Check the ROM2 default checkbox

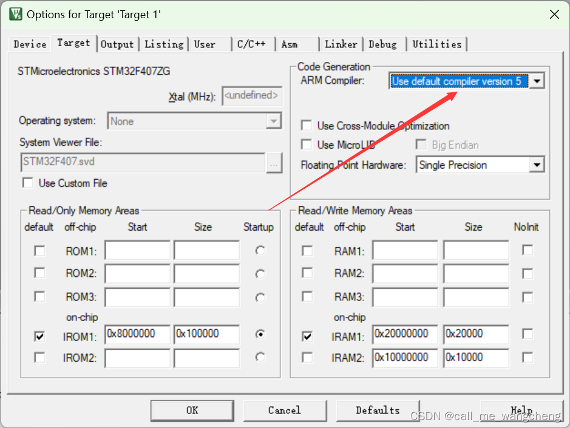[39, 273]
